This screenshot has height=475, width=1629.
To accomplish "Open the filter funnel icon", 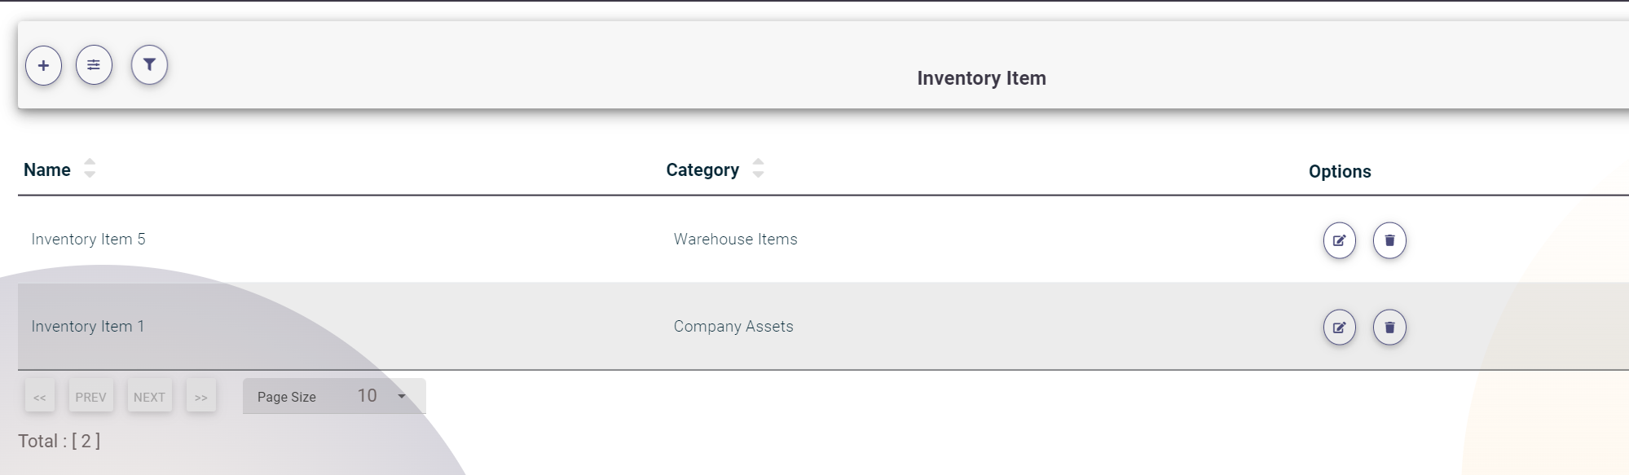I will [x=149, y=65].
